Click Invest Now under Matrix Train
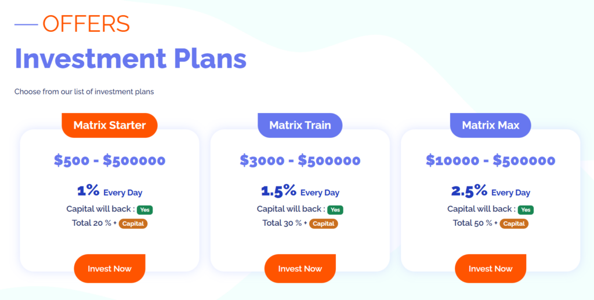 300,269
